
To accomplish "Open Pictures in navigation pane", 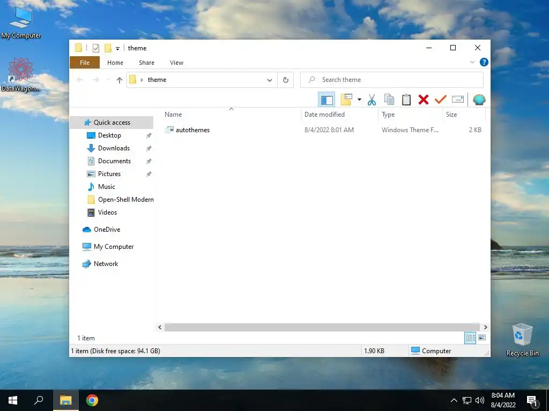I will coord(109,174).
